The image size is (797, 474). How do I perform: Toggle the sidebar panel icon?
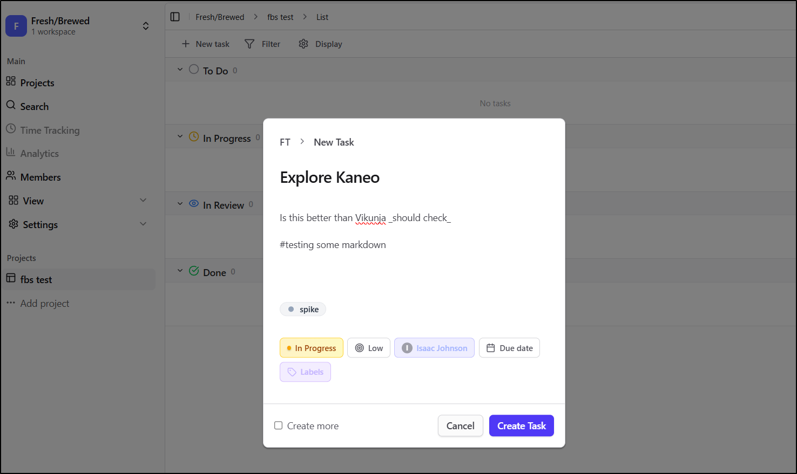(x=175, y=17)
